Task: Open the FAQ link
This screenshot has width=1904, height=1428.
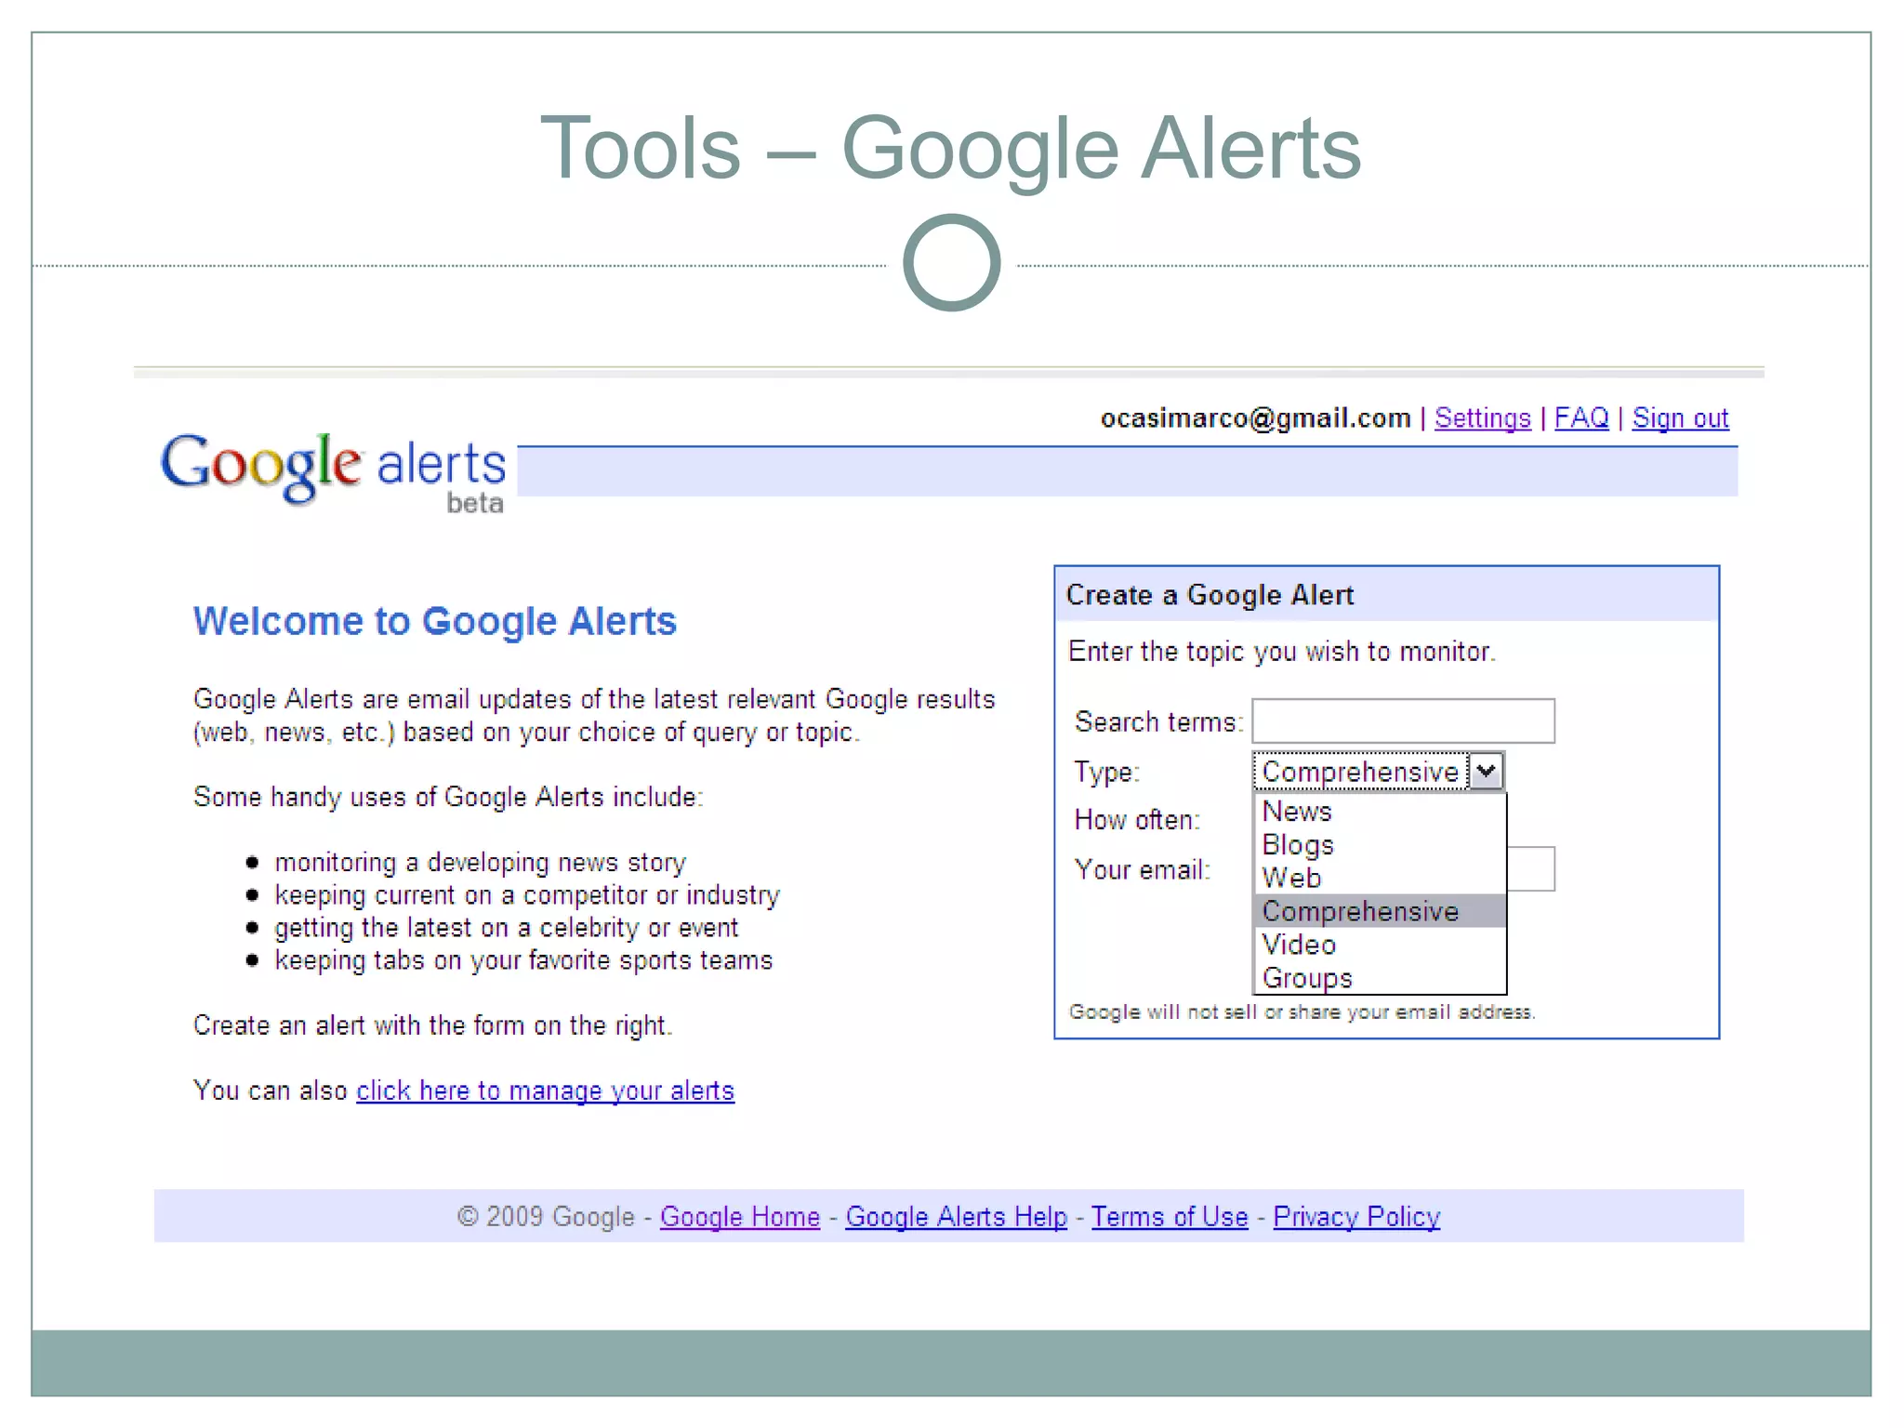Action: (1580, 418)
